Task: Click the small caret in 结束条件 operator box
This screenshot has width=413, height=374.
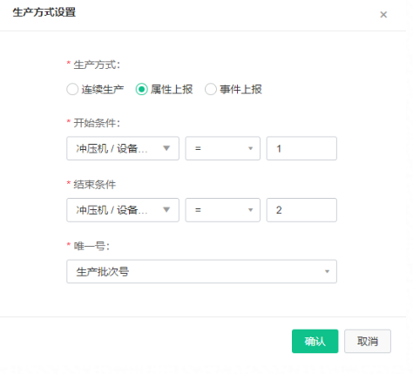Action: 250,210
